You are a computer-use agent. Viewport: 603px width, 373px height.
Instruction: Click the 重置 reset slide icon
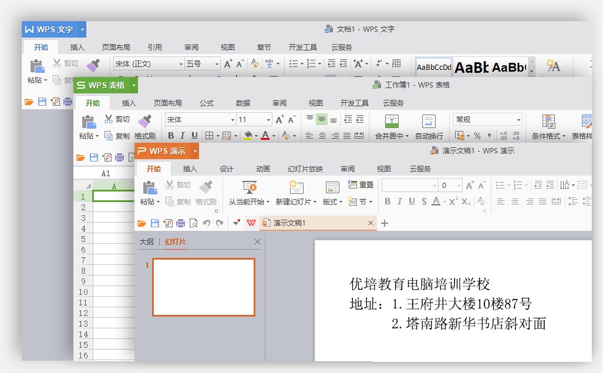(x=353, y=184)
